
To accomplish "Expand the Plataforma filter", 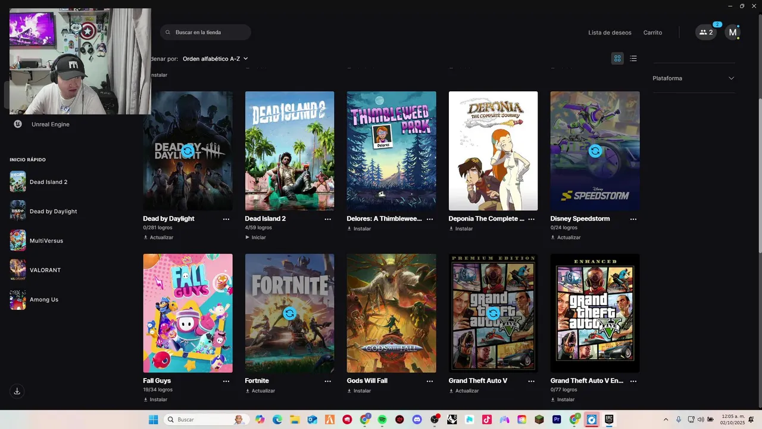I will click(694, 78).
